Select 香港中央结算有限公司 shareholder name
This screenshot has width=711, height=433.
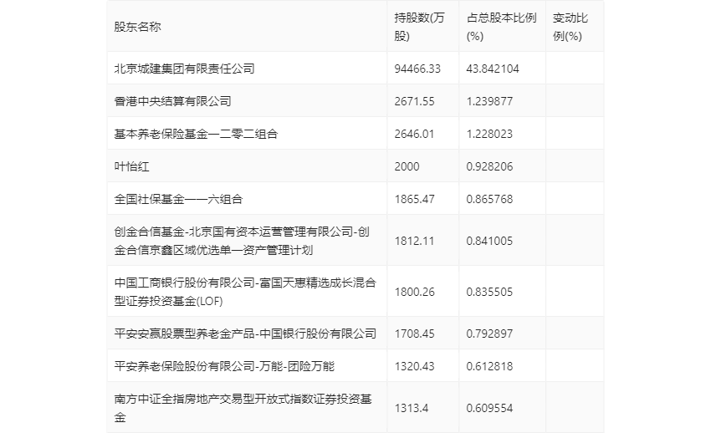[172, 101]
